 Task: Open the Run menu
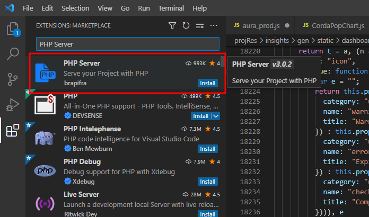click(x=144, y=8)
